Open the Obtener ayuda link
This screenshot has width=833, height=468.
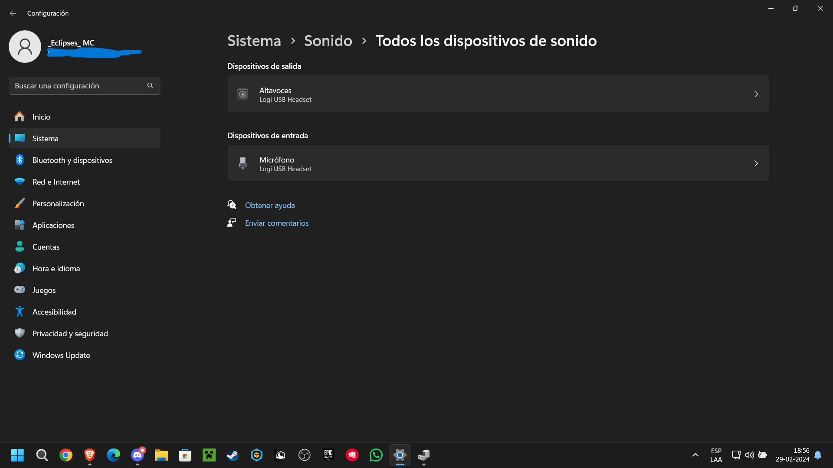click(x=270, y=205)
